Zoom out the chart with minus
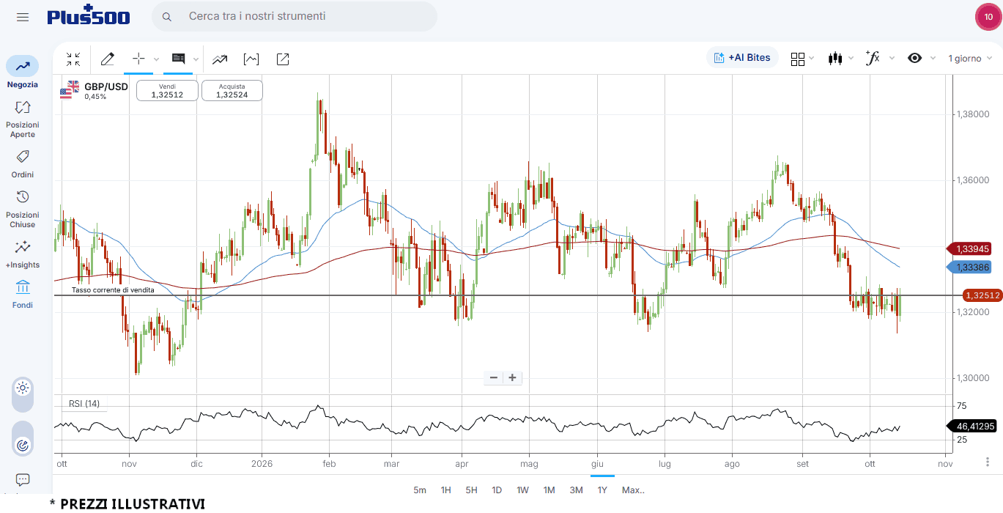This screenshot has height=513, width=1003. [494, 377]
